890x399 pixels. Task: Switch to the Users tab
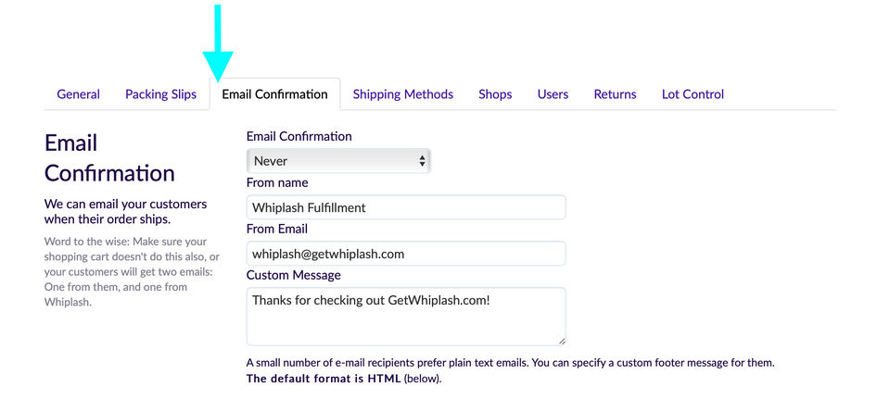(x=553, y=94)
